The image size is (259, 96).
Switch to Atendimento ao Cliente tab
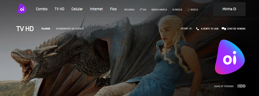click(70, 29)
